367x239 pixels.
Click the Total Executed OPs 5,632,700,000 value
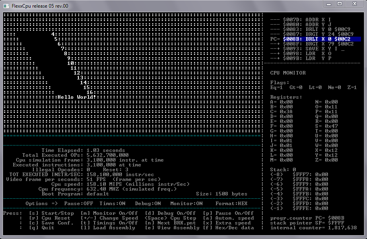tap(107, 155)
